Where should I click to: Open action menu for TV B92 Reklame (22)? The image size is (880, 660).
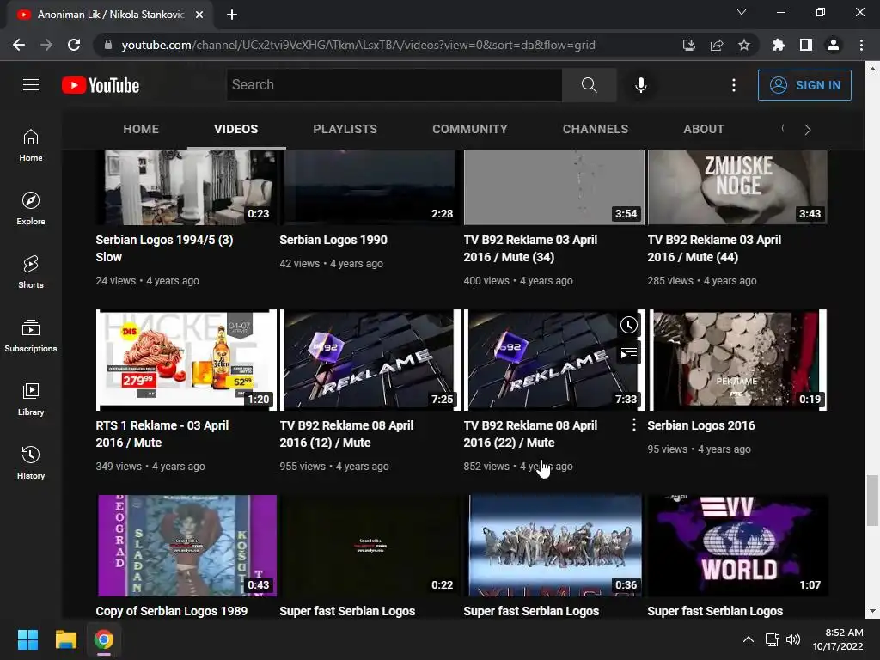pyautogui.click(x=633, y=425)
